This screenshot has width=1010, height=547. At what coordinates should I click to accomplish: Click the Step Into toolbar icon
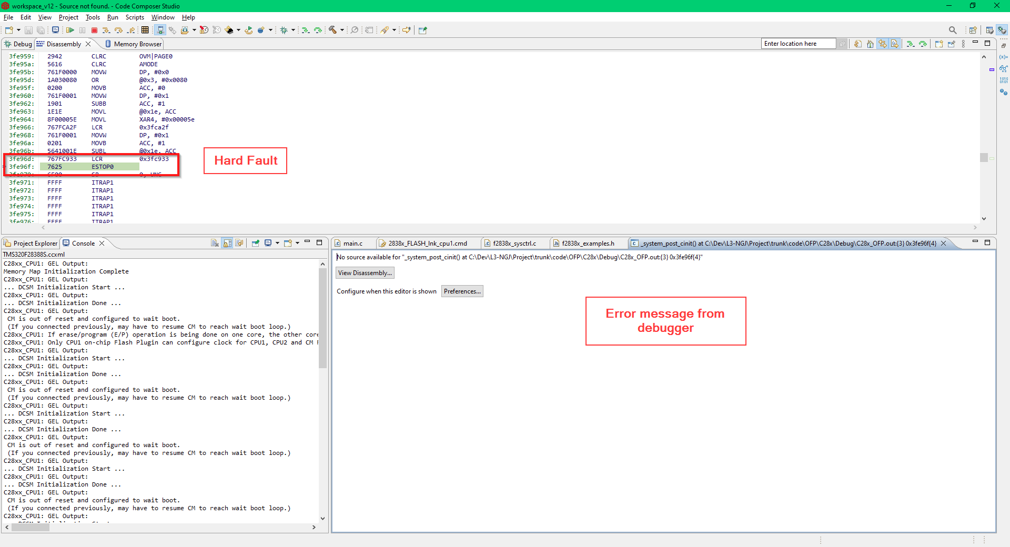(106, 31)
